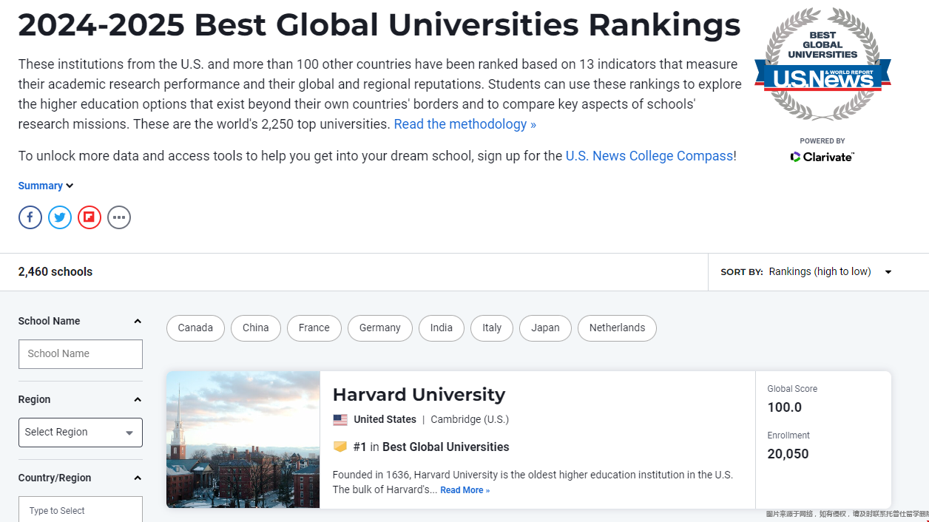Click the Cambridge (U.S.) location text
This screenshot has width=929, height=522.
[470, 419]
